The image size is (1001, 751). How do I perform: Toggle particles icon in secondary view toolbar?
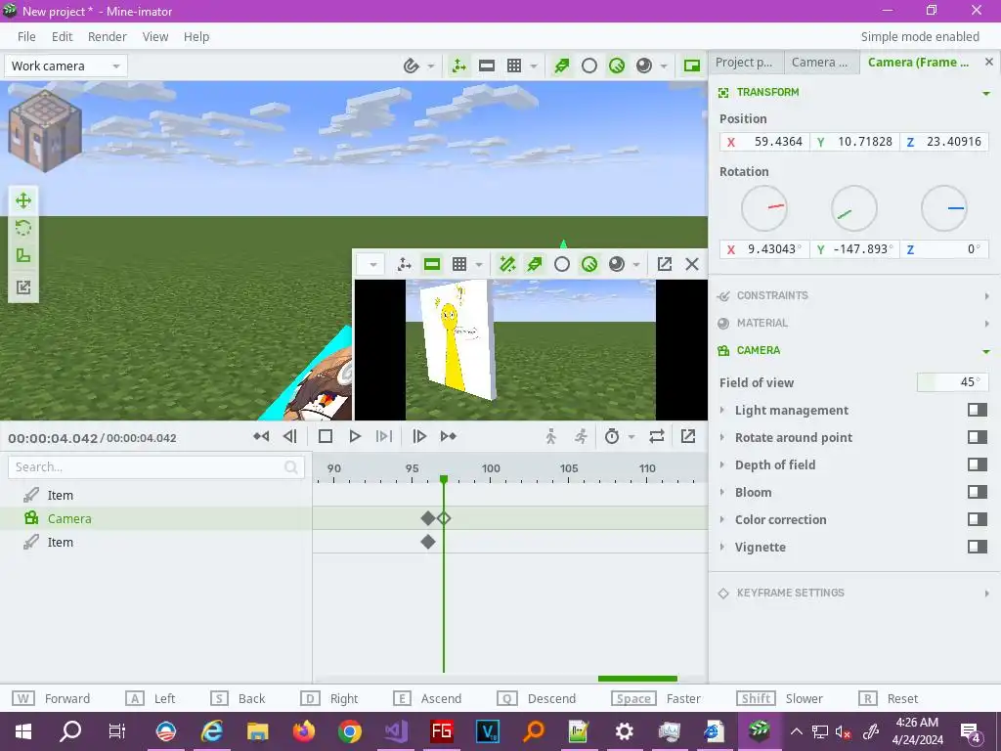pos(535,264)
